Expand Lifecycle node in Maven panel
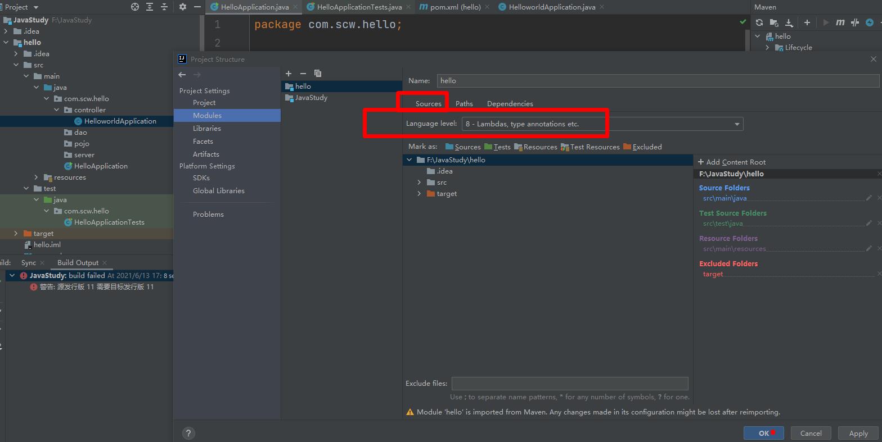Image resolution: width=882 pixels, height=442 pixels. tap(768, 48)
